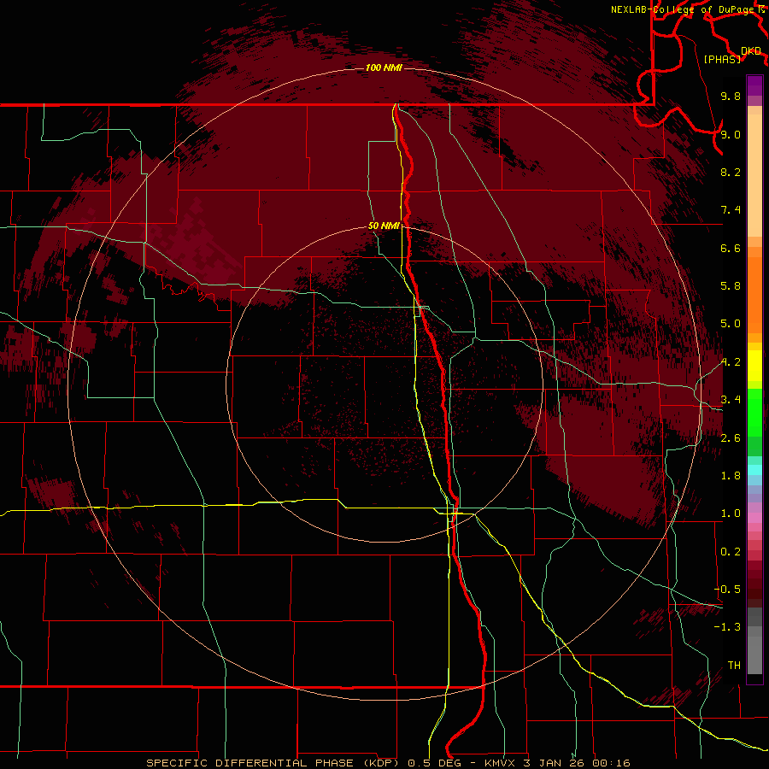
Task: Pick the cyan segment of the color bar
Action: tap(754, 469)
